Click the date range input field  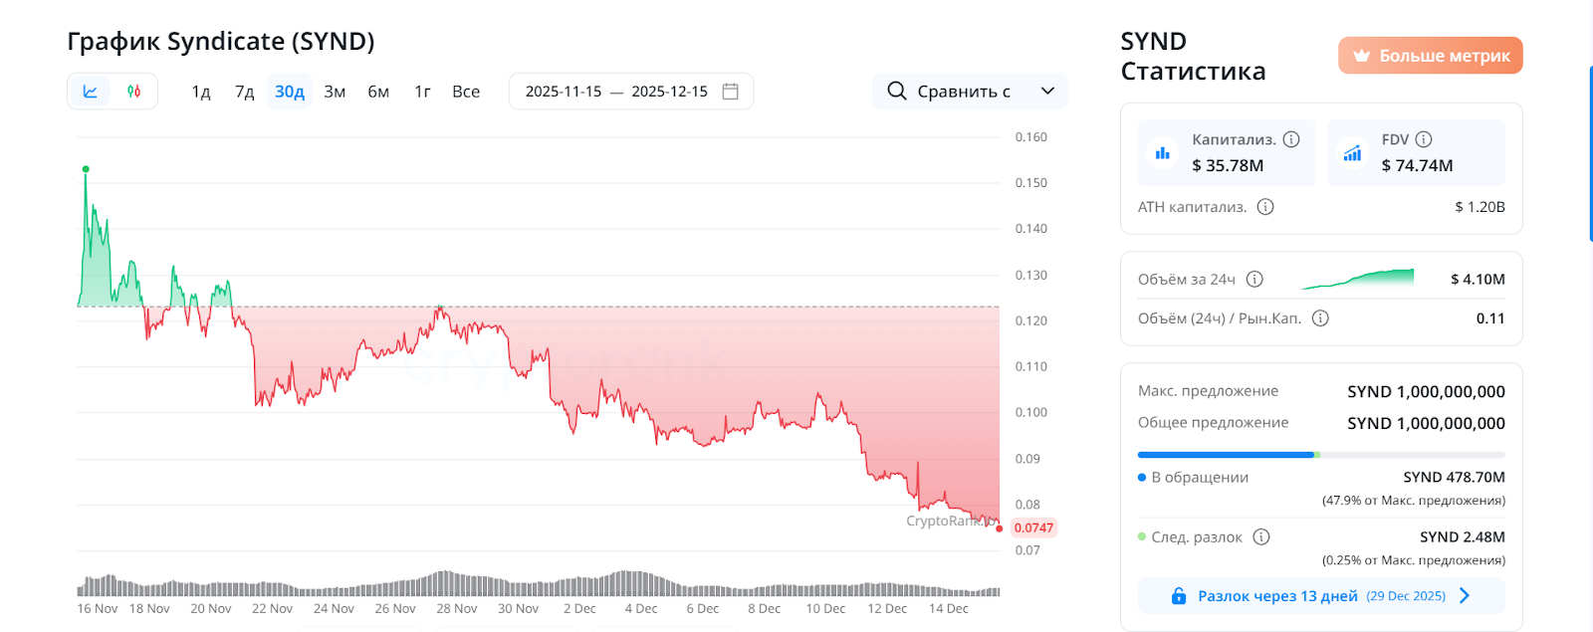(x=616, y=92)
